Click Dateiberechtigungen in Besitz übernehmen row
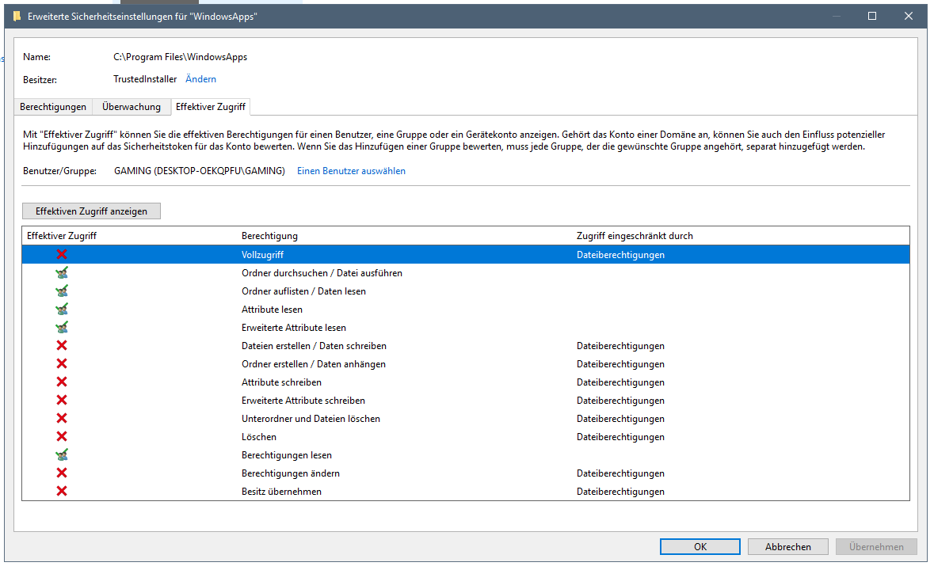The height and width of the screenshot is (570, 934). tap(620, 492)
